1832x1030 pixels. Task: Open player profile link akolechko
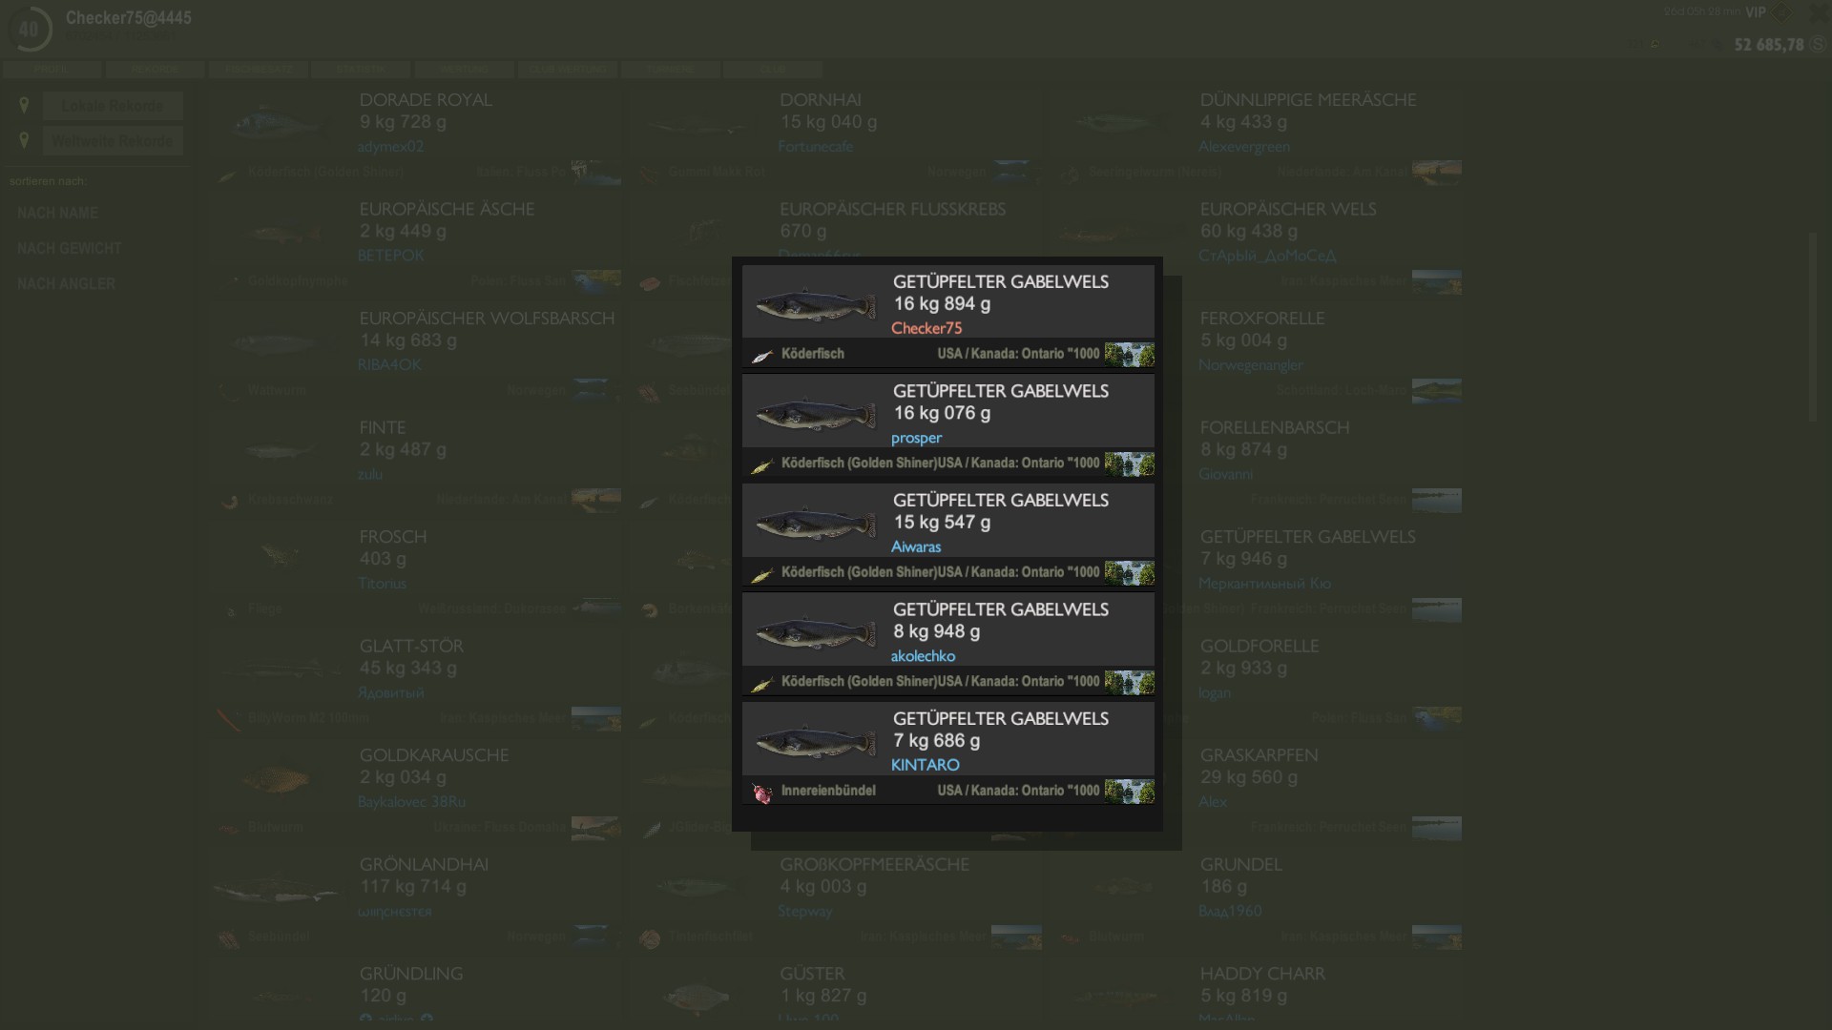pyautogui.click(x=923, y=656)
